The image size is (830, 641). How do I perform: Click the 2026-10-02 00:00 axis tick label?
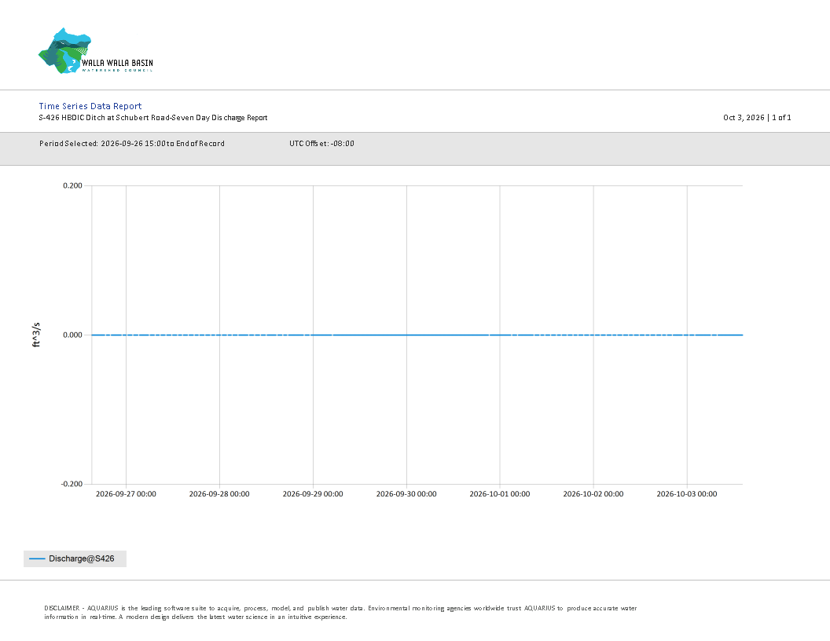(593, 494)
